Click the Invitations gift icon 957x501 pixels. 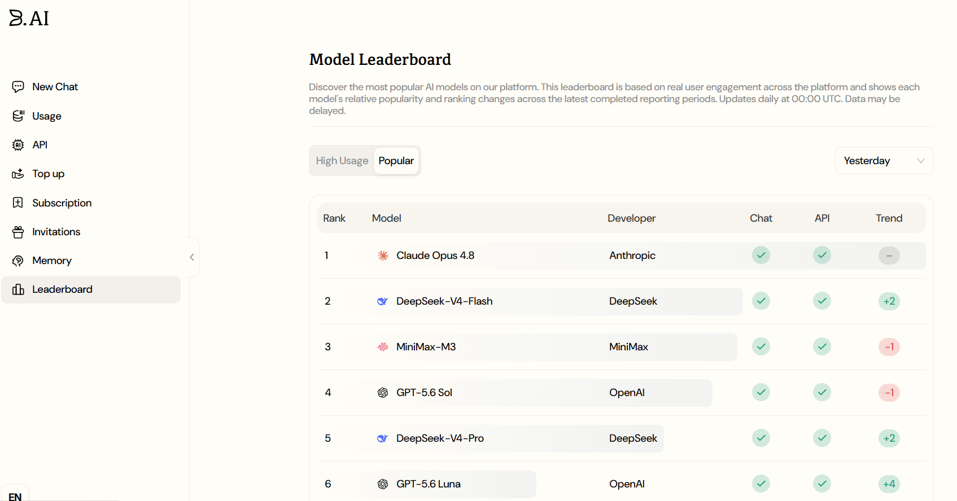pyautogui.click(x=18, y=232)
